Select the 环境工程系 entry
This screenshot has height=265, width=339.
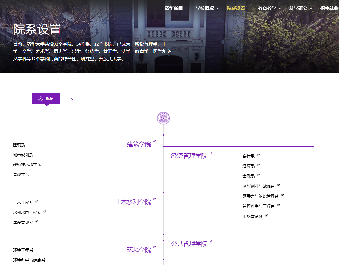coord(23,250)
